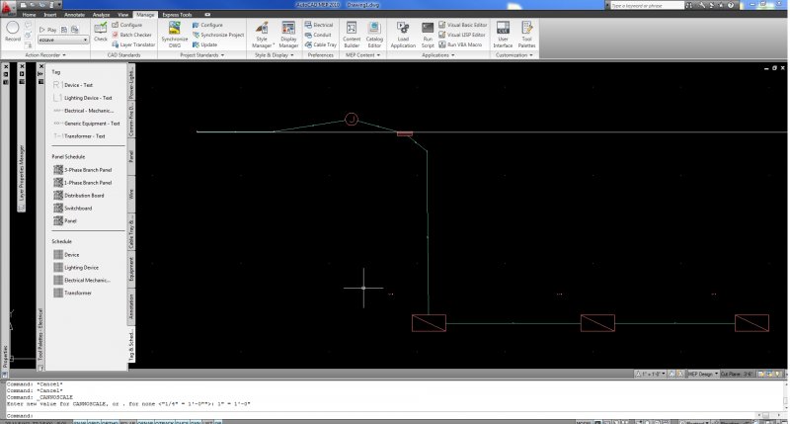Image resolution: width=790 pixels, height=424 pixels.
Task: Run the CAD Standards Check
Action: click(x=101, y=32)
